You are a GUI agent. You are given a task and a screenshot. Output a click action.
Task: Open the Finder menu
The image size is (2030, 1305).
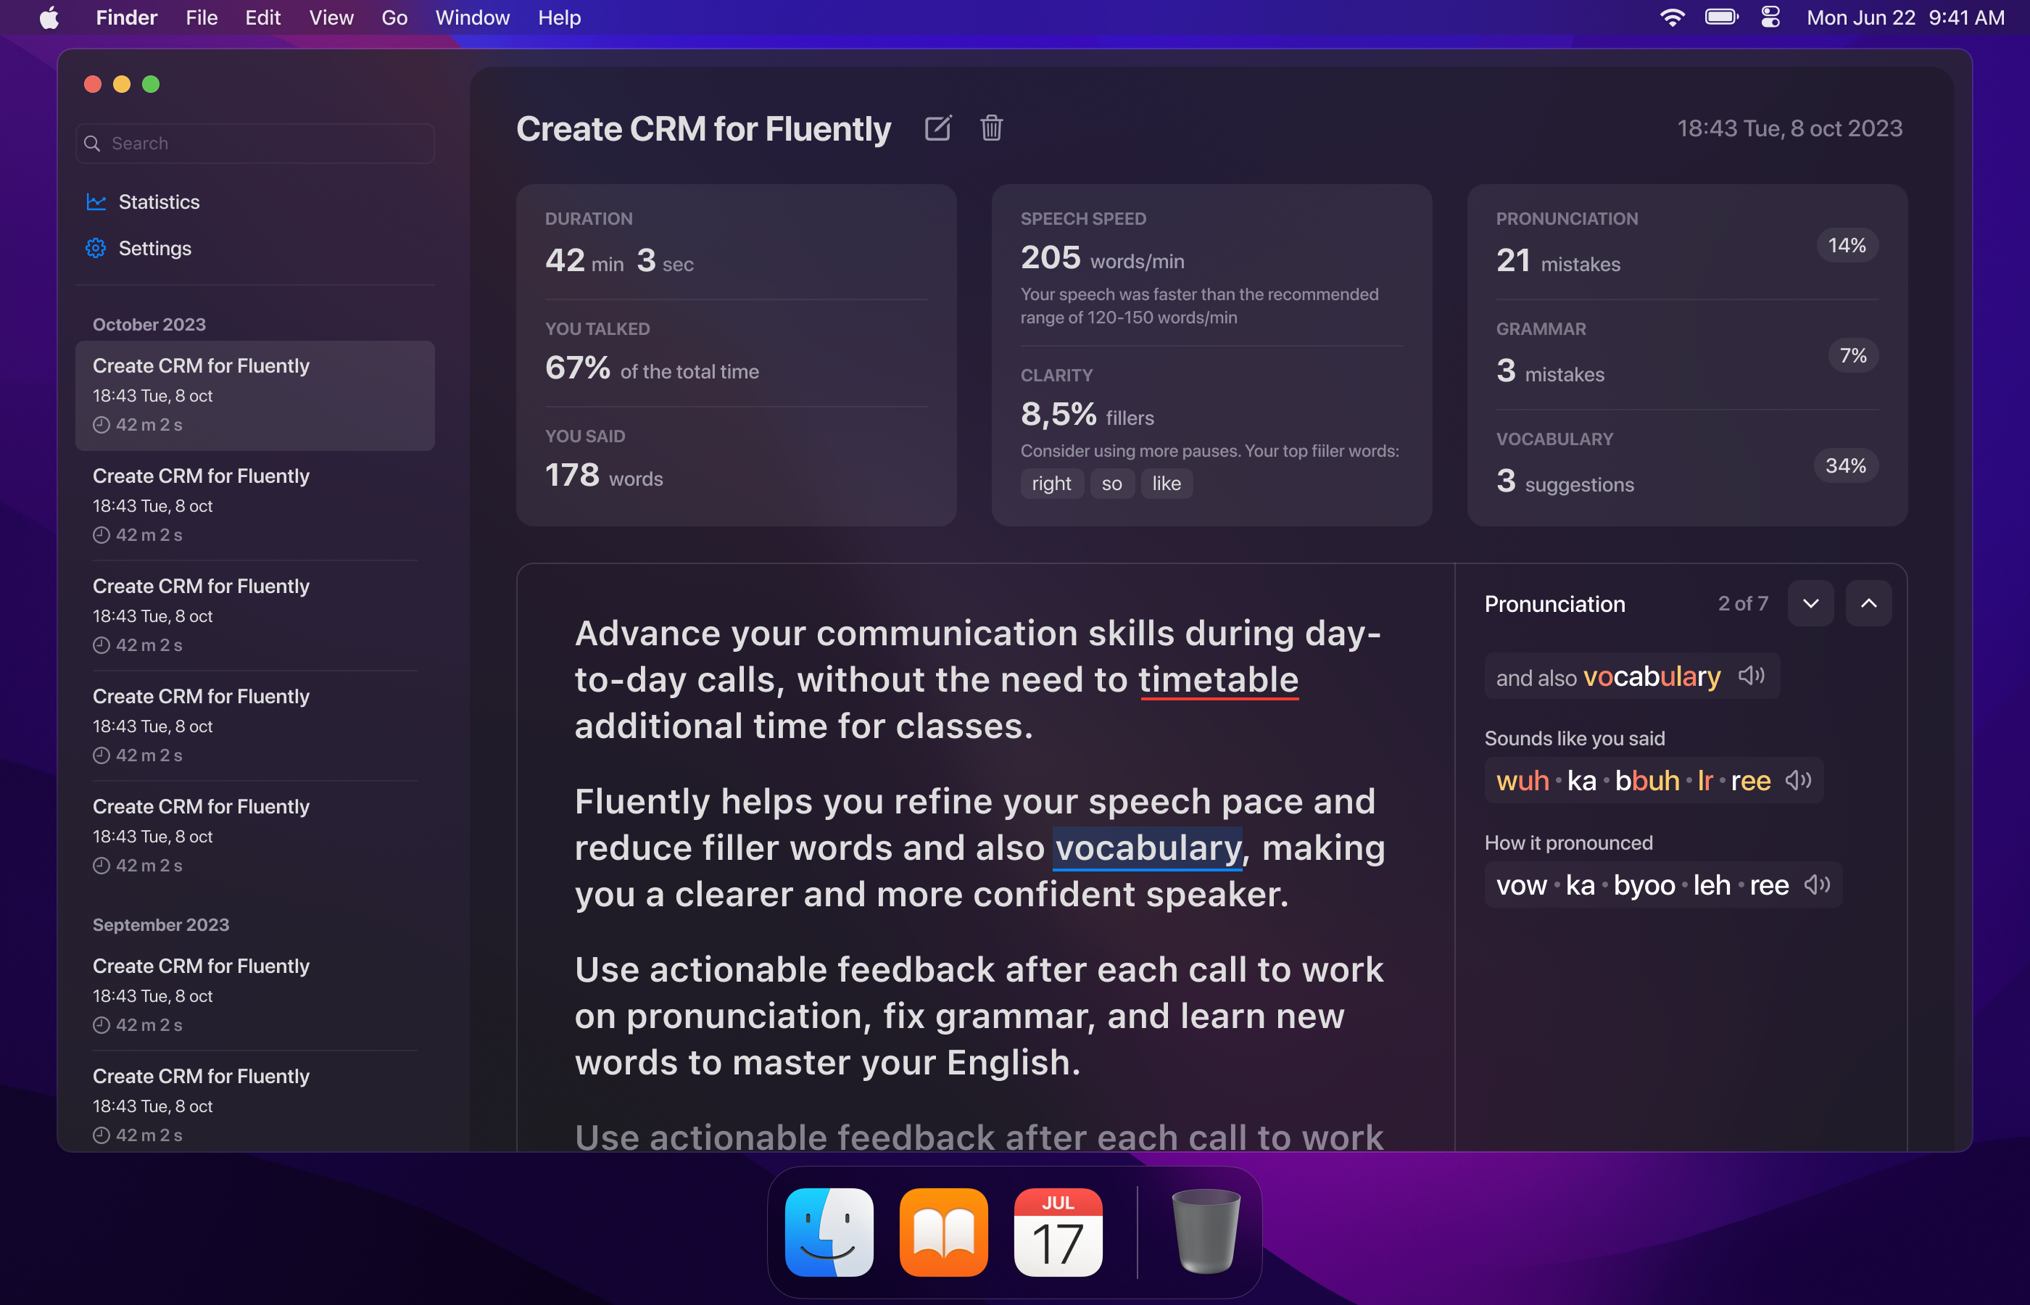click(126, 18)
